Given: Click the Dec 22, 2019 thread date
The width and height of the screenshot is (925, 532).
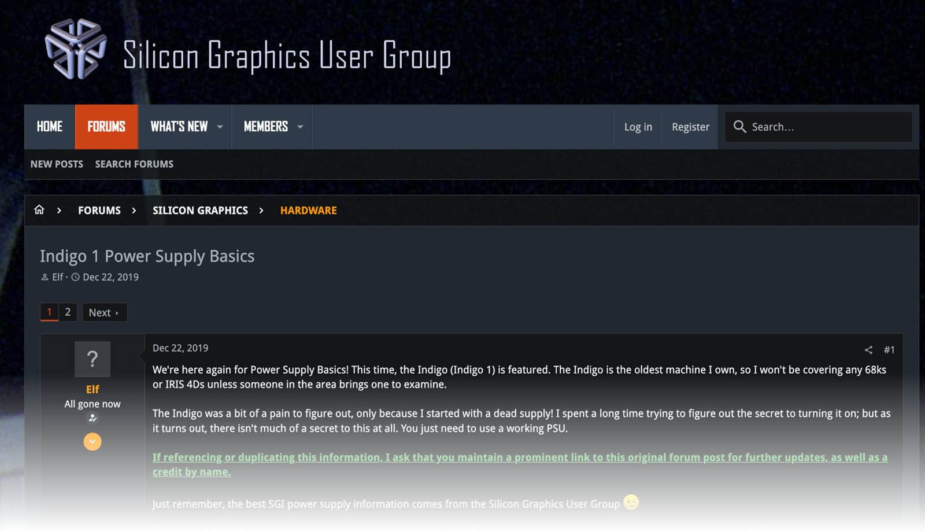Looking at the screenshot, I should [x=110, y=277].
